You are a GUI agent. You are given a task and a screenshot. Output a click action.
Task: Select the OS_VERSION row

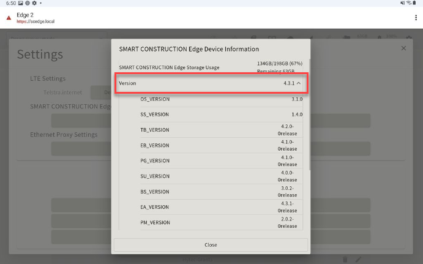click(221, 99)
